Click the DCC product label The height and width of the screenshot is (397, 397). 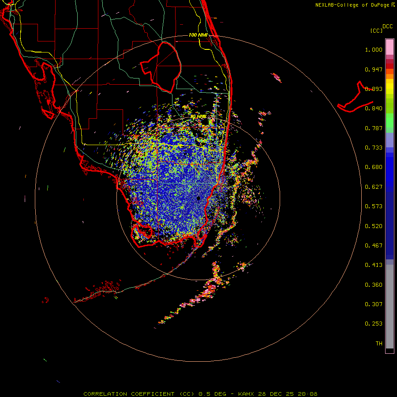pyautogui.click(x=388, y=26)
